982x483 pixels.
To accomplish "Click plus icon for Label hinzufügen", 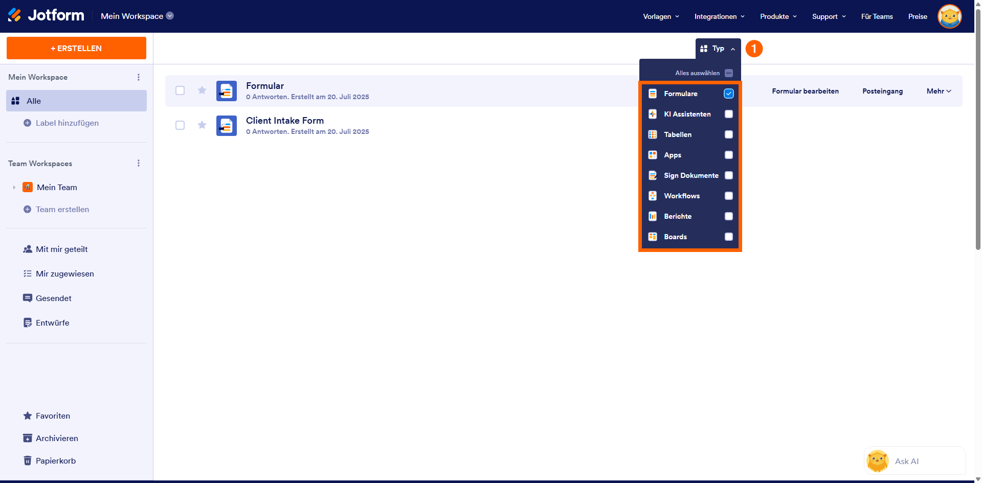I will point(28,123).
